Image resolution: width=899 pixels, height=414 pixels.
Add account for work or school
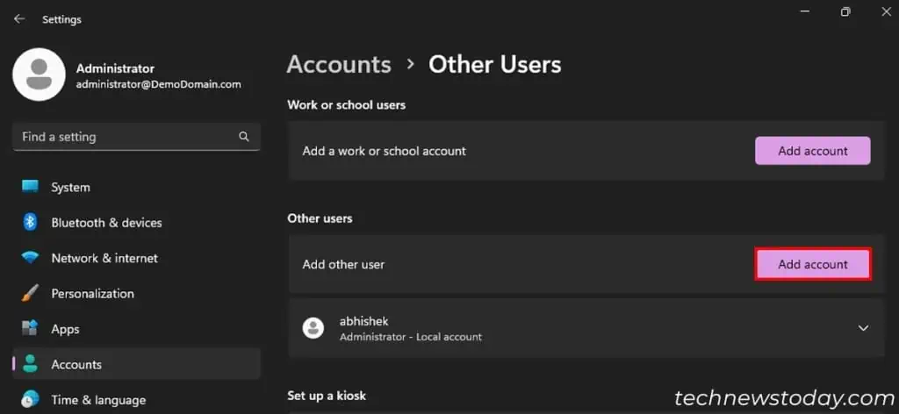tap(812, 151)
